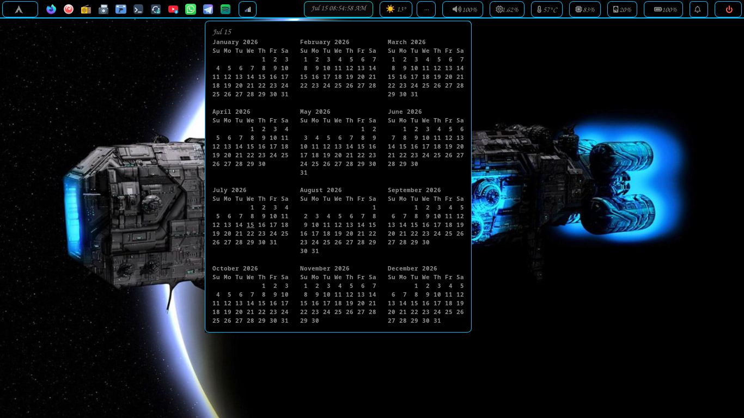Click the underlined date 15 in July
This screenshot has height=418, width=744.
click(251, 225)
